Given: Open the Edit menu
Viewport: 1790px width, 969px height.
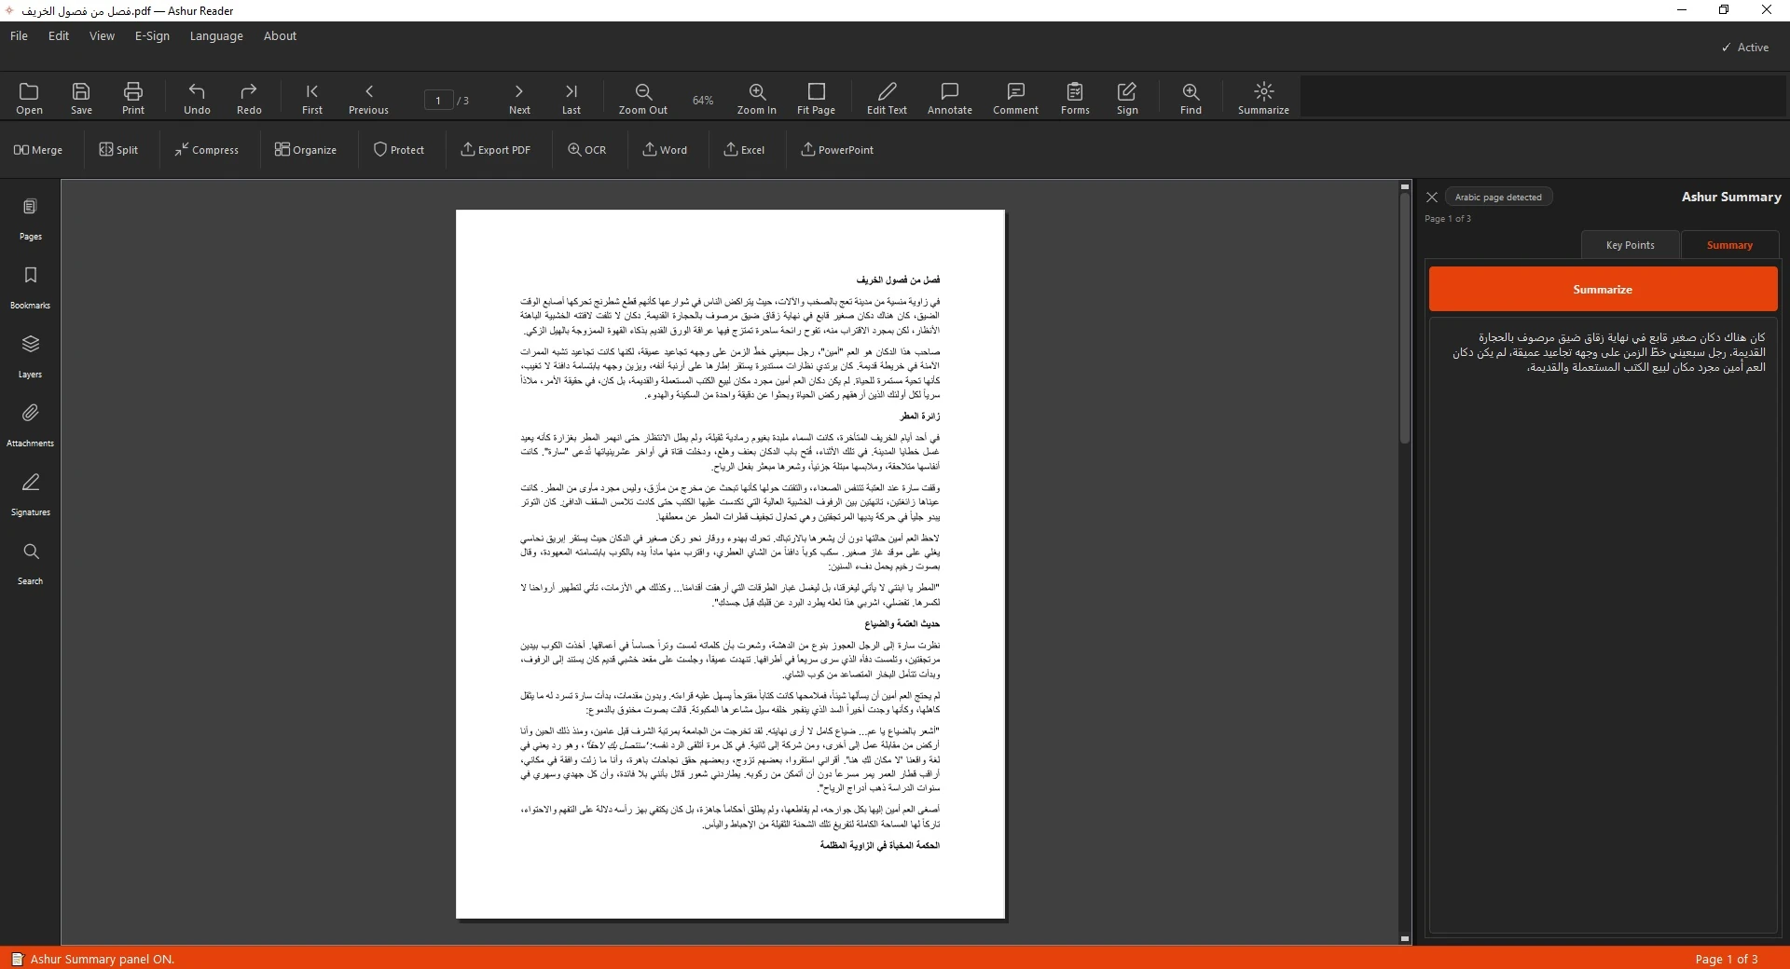Looking at the screenshot, I should [x=59, y=36].
